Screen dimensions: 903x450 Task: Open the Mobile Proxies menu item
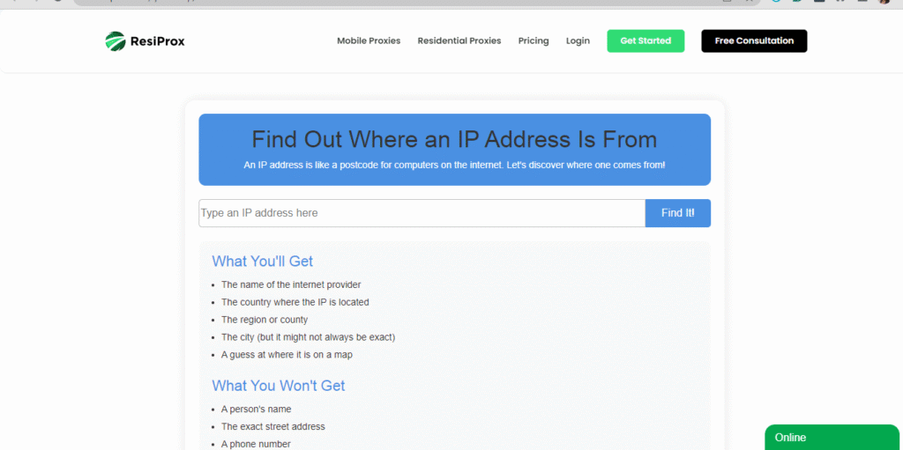click(x=369, y=41)
